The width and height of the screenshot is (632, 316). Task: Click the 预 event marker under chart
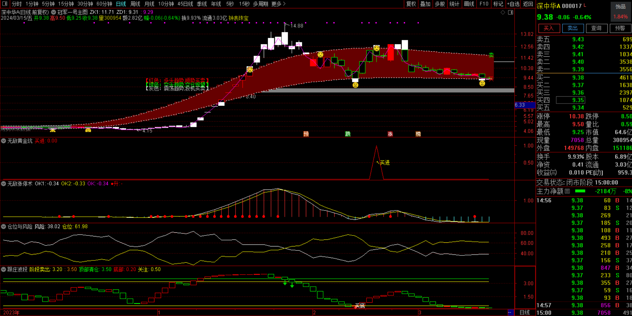[x=306, y=134]
